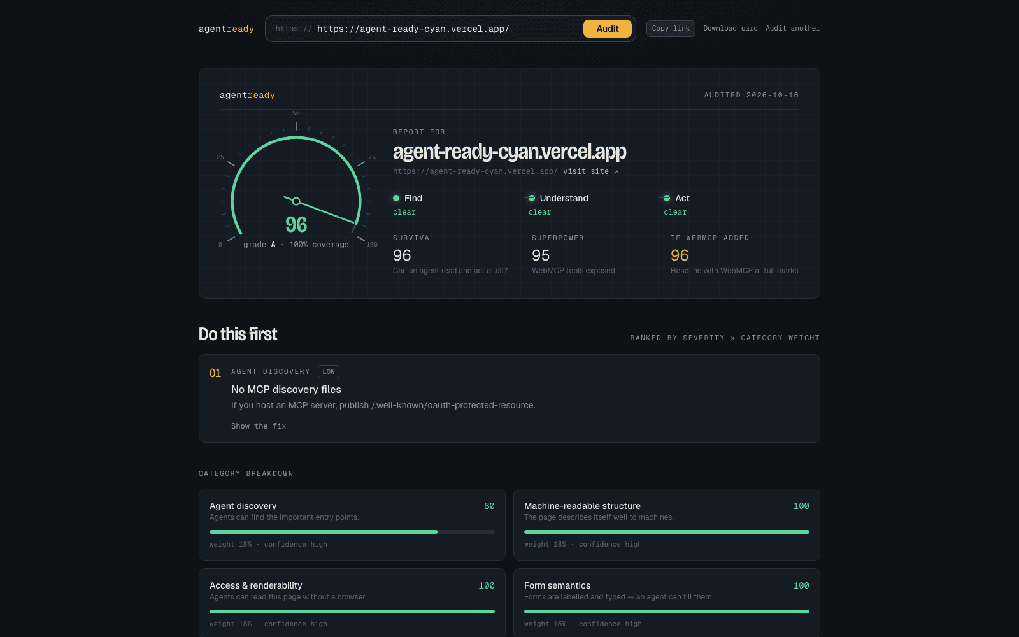This screenshot has height=637, width=1019.
Task: Open the agentready logo in header
Action: (x=226, y=29)
